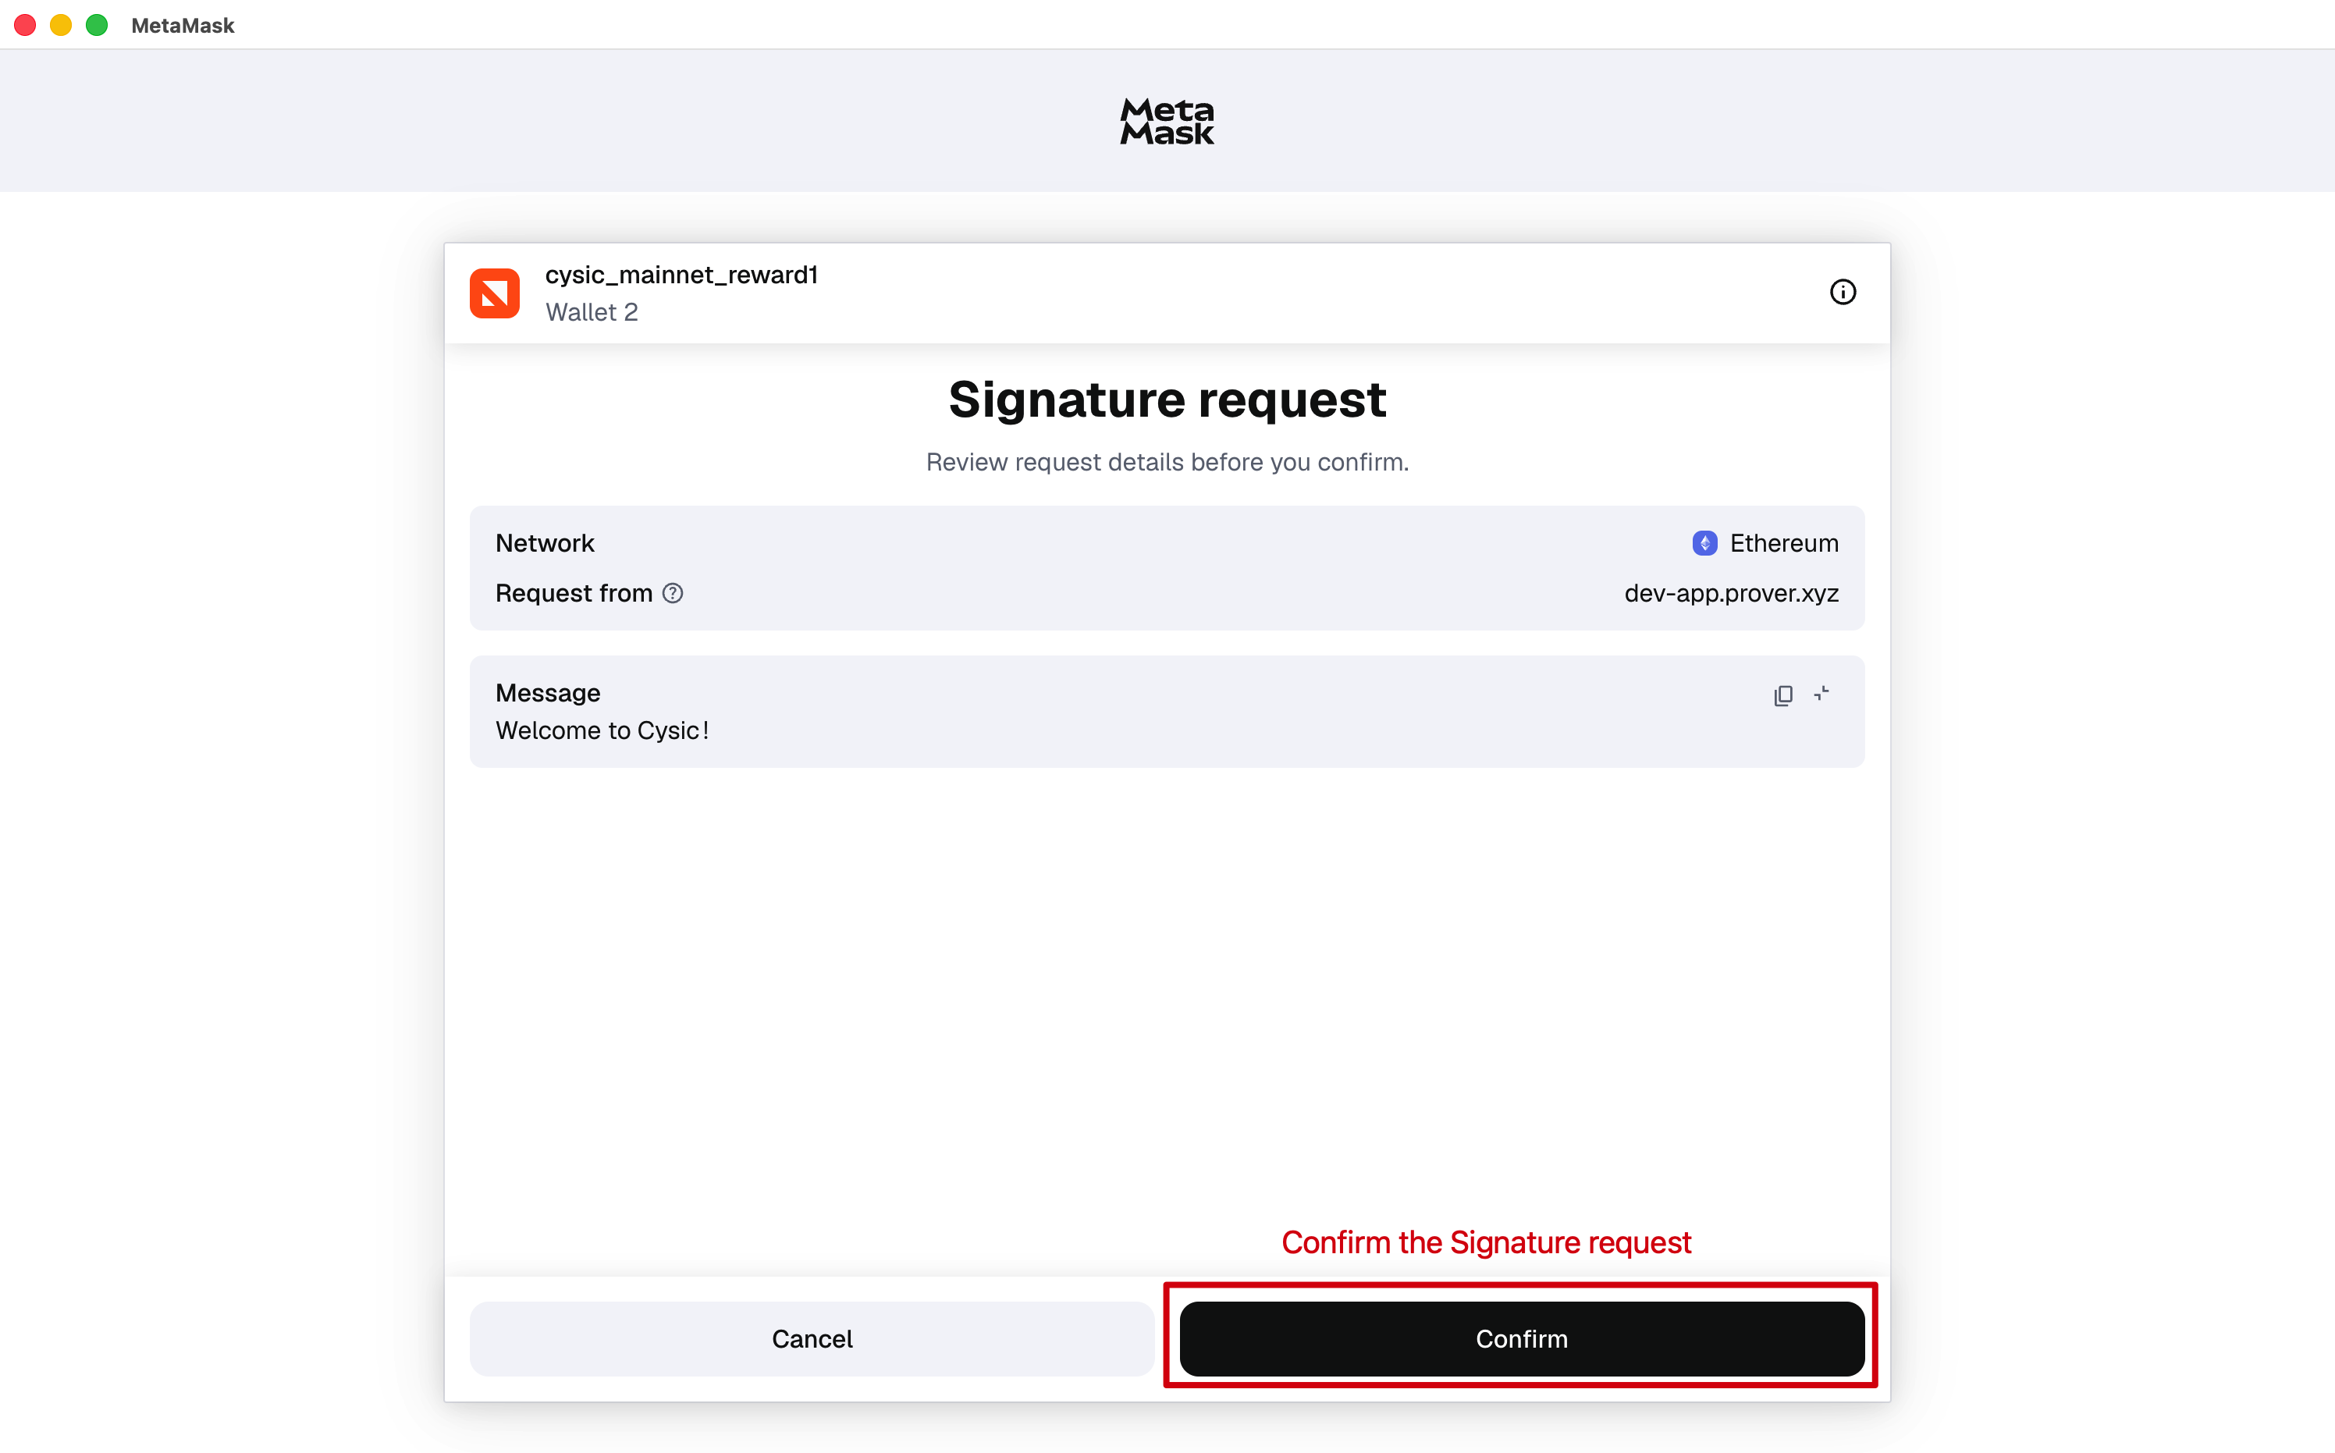Click the MetaMask window title
Image resolution: width=2335 pixels, height=1453 pixels.
(x=183, y=25)
